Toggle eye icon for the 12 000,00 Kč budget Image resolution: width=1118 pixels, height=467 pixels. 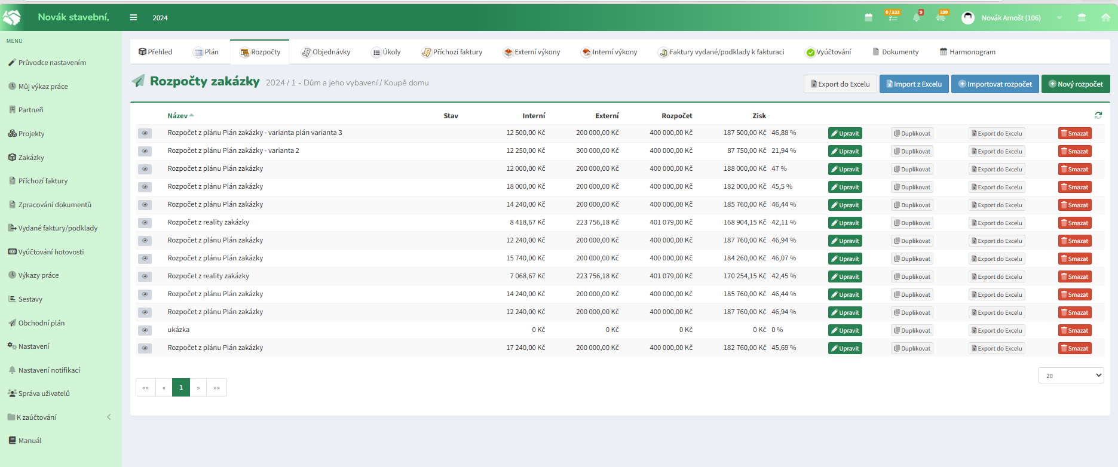click(145, 169)
